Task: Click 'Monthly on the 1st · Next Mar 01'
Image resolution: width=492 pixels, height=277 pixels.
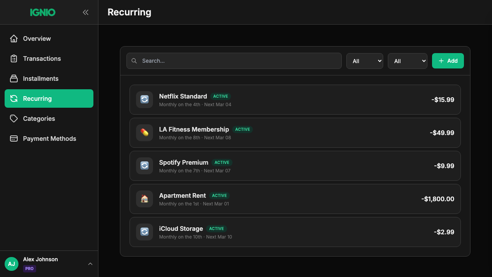Action: point(194,204)
